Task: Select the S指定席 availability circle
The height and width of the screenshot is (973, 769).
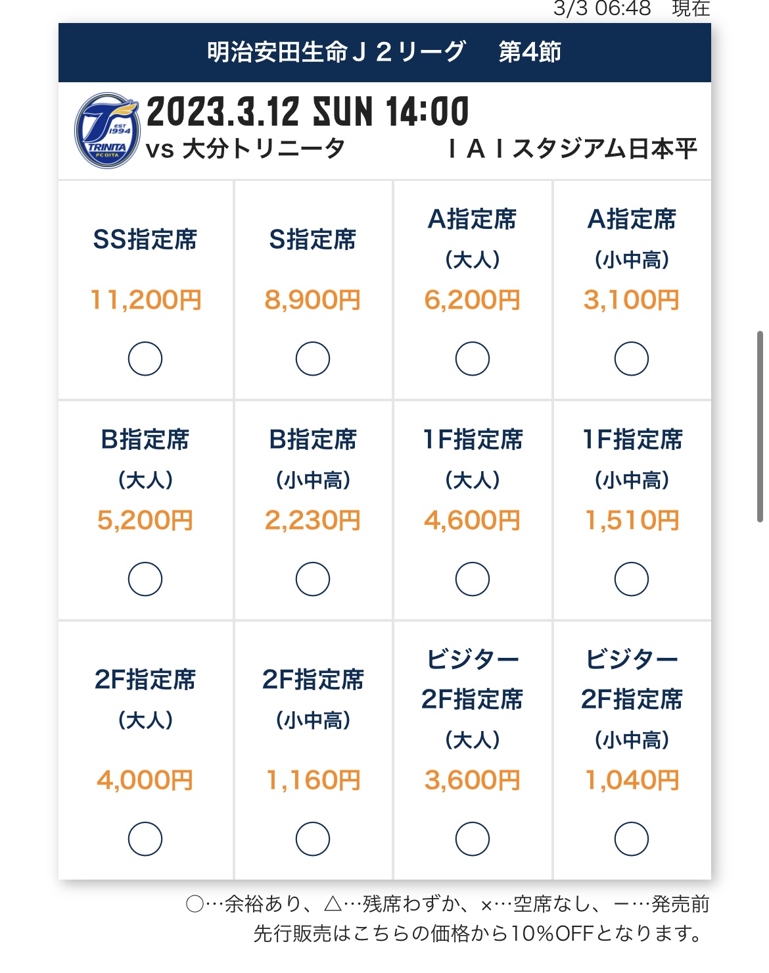Action: point(313,359)
